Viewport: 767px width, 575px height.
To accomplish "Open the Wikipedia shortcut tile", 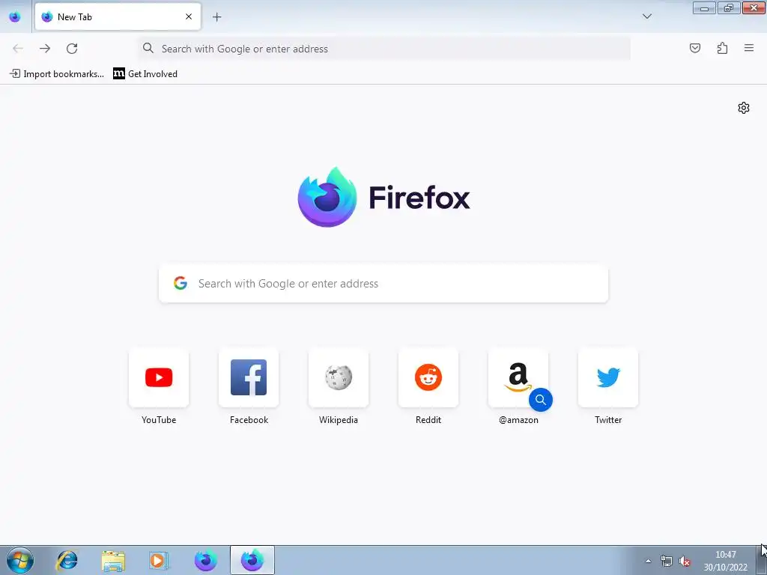I will point(339,377).
